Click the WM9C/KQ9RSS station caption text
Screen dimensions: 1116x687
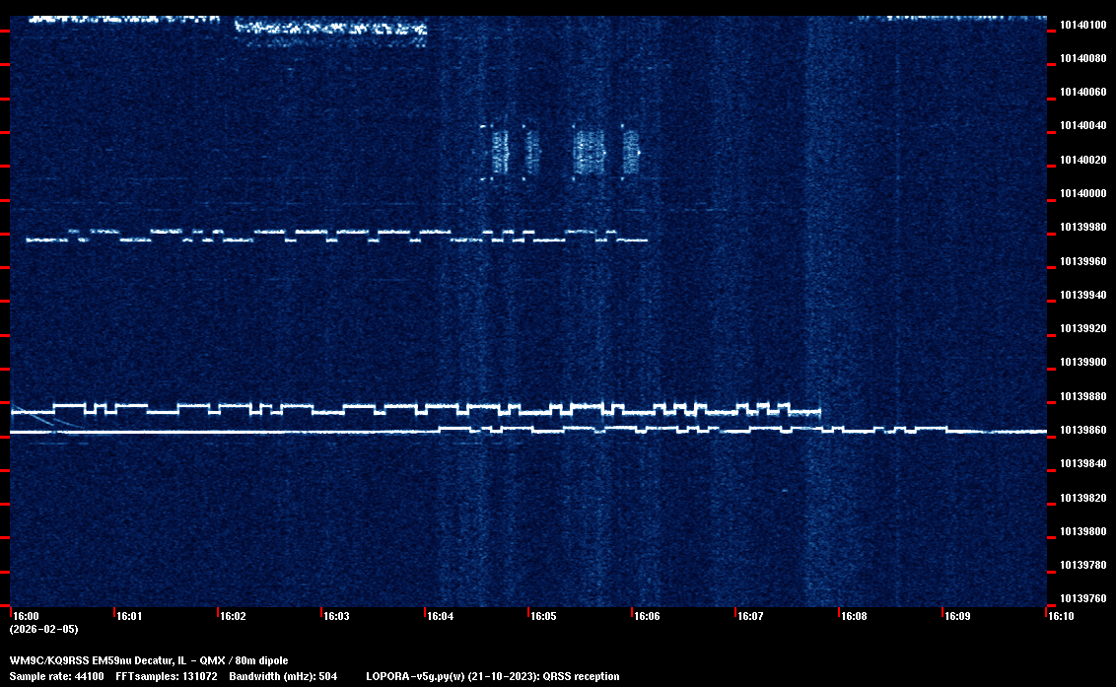pos(149,659)
